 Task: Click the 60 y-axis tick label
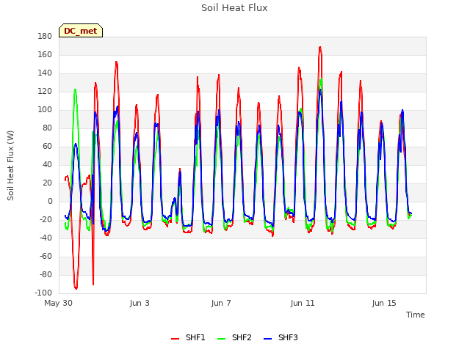pyautogui.click(x=47, y=146)
